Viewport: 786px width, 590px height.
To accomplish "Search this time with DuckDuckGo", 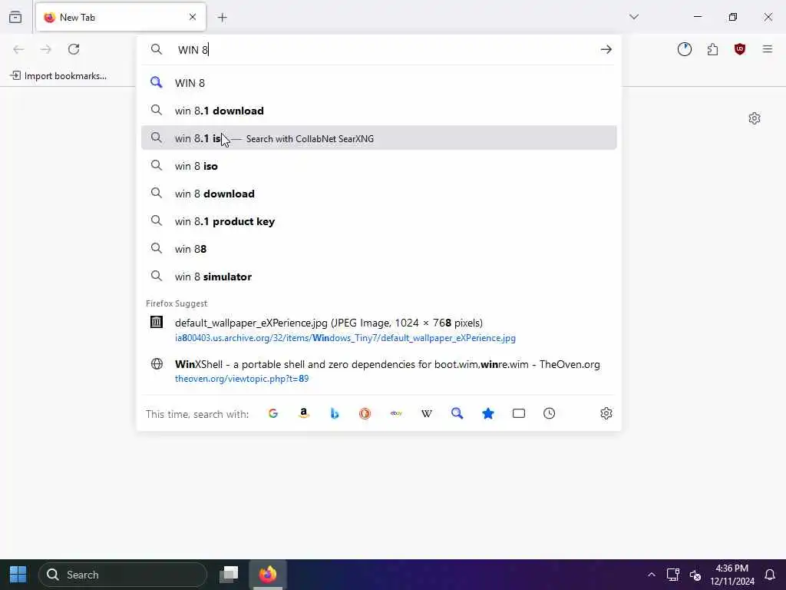I will (365, 413).
